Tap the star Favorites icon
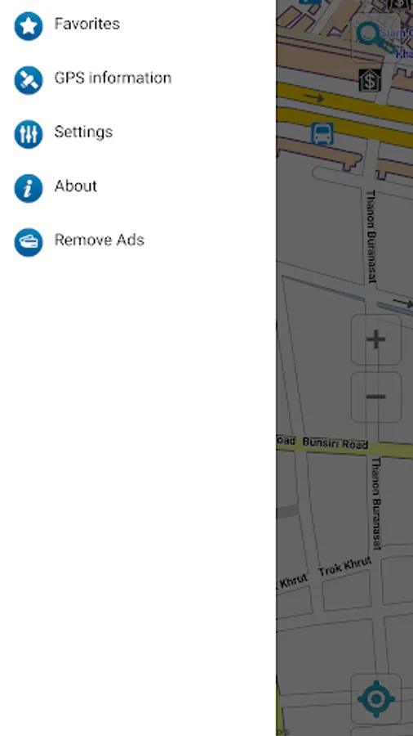Screen dimensions: 413x736 coord(28,26)
